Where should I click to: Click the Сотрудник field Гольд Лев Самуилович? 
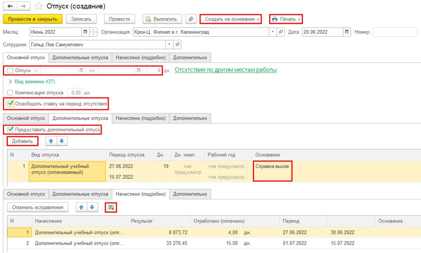tap(98, 44)
